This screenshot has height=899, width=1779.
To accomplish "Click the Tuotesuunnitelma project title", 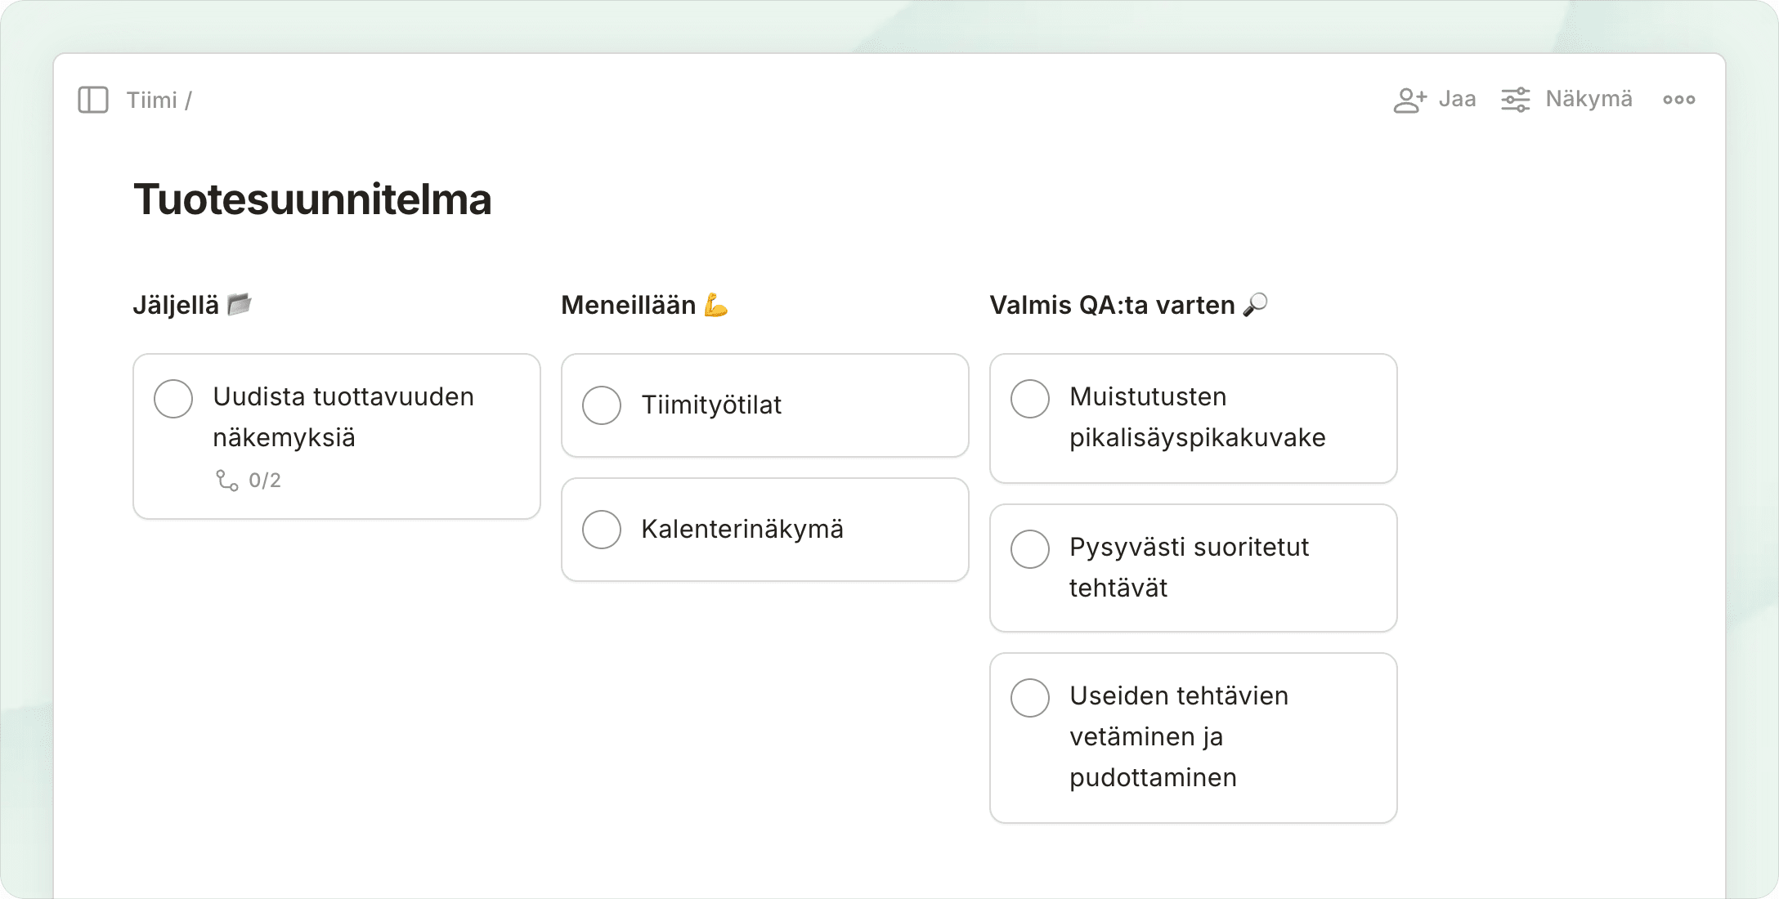I will 312,199.
